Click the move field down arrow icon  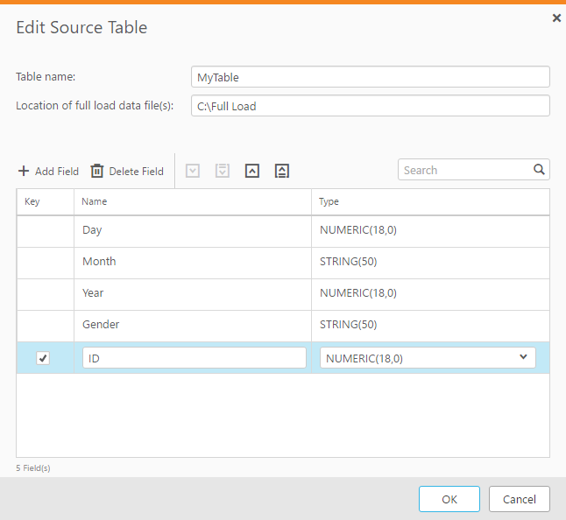tap(193, 171)
